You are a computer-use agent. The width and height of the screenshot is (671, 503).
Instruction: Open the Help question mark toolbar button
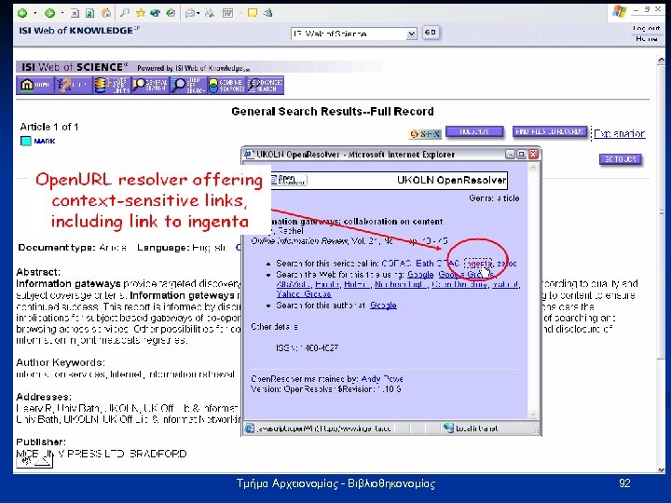tap(74, 85)
